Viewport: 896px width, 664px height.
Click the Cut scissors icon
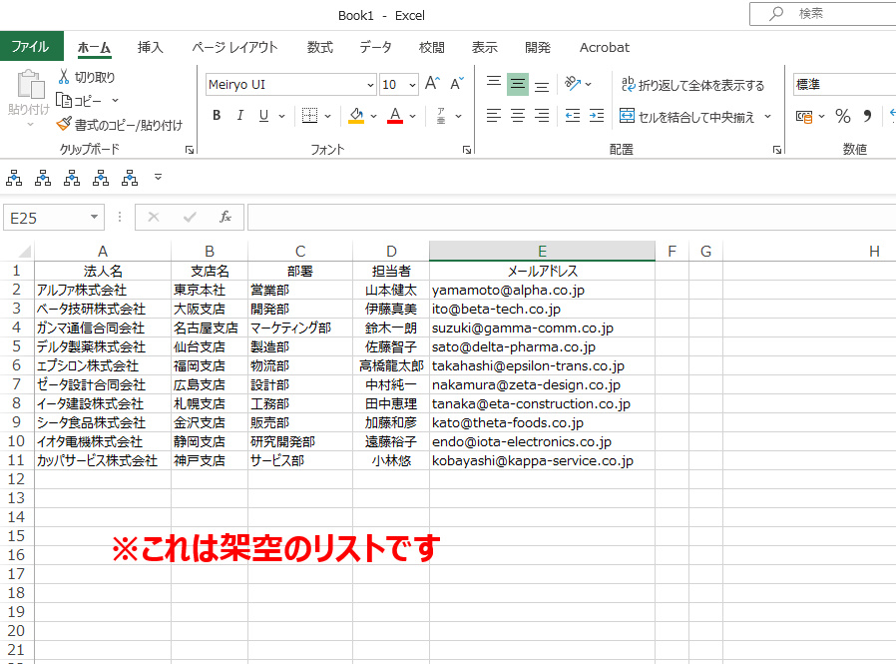[x=64, y=77]
